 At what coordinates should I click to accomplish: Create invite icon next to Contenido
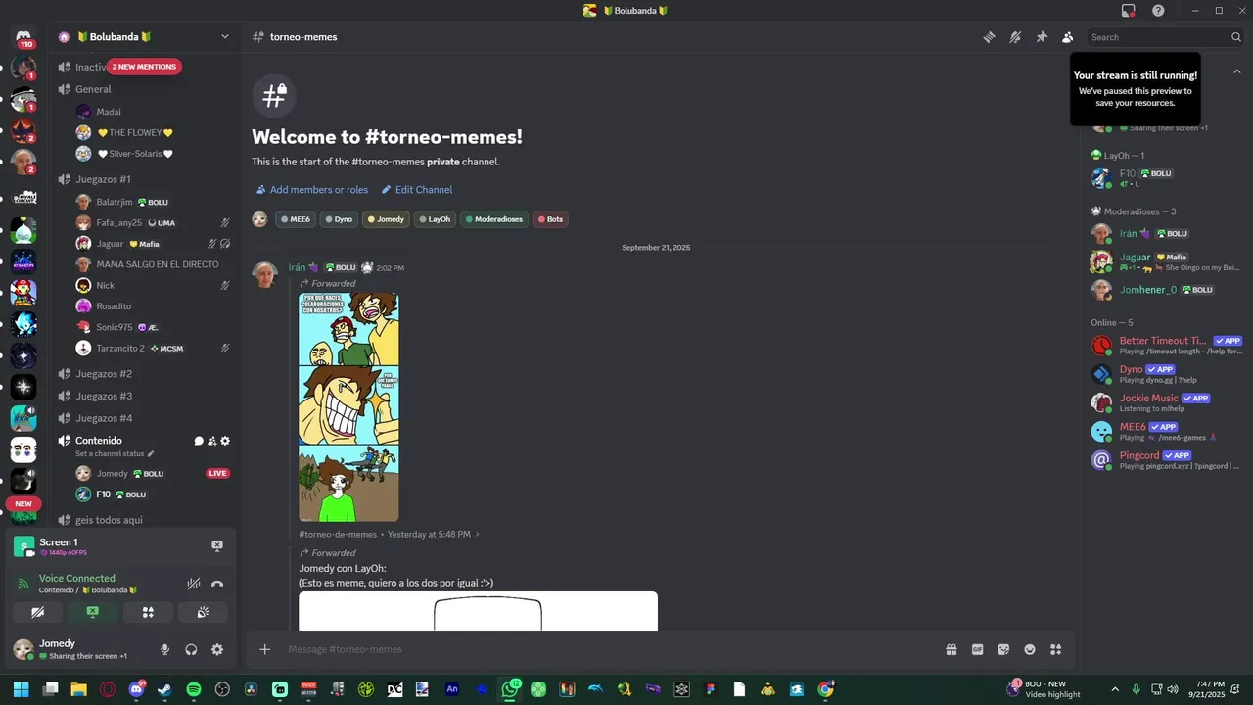(x=211, y=441)
